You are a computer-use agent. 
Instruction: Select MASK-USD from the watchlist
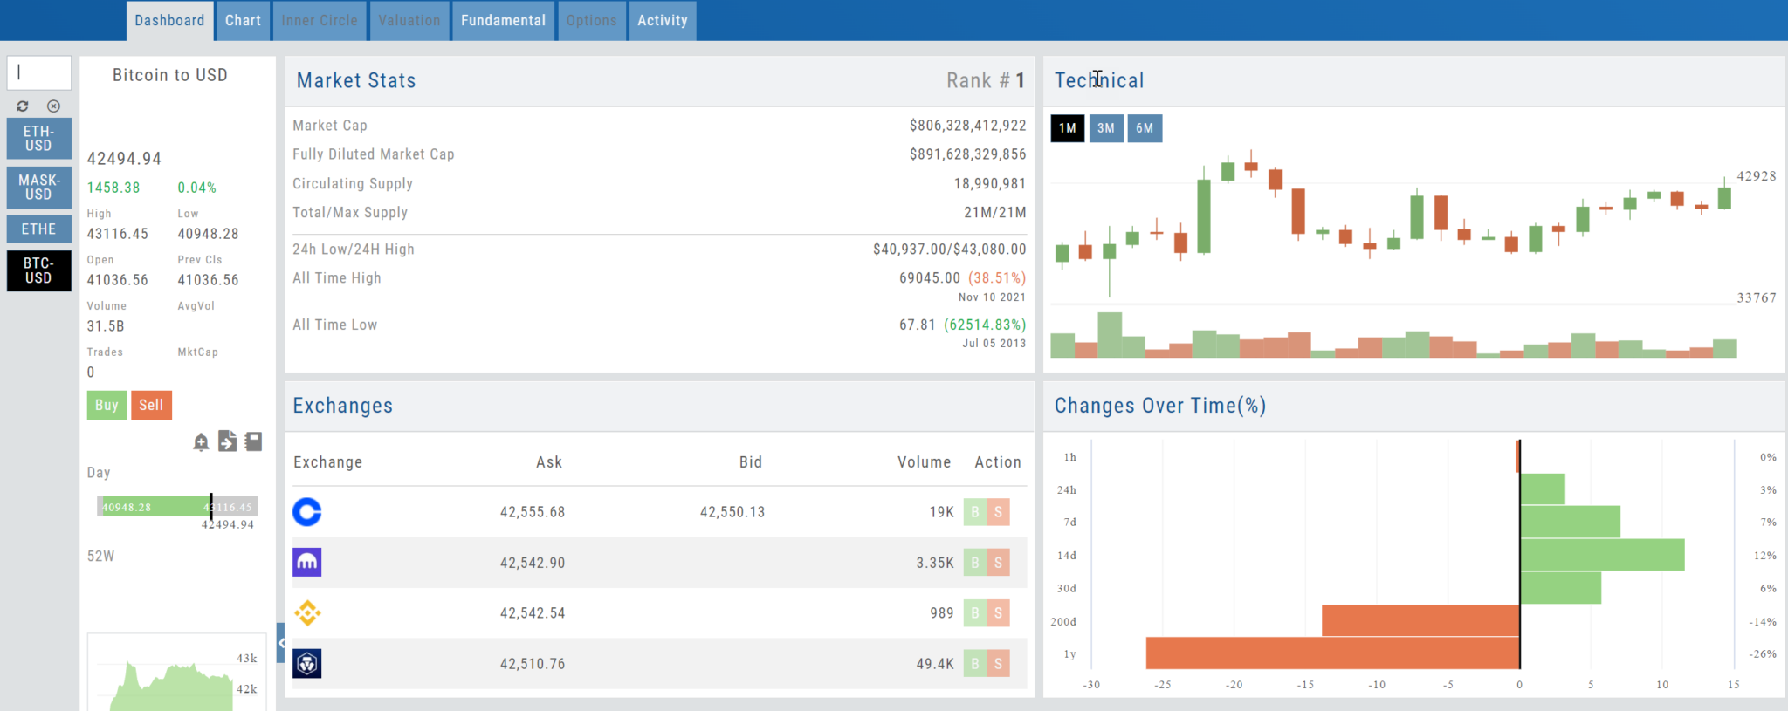38,188
